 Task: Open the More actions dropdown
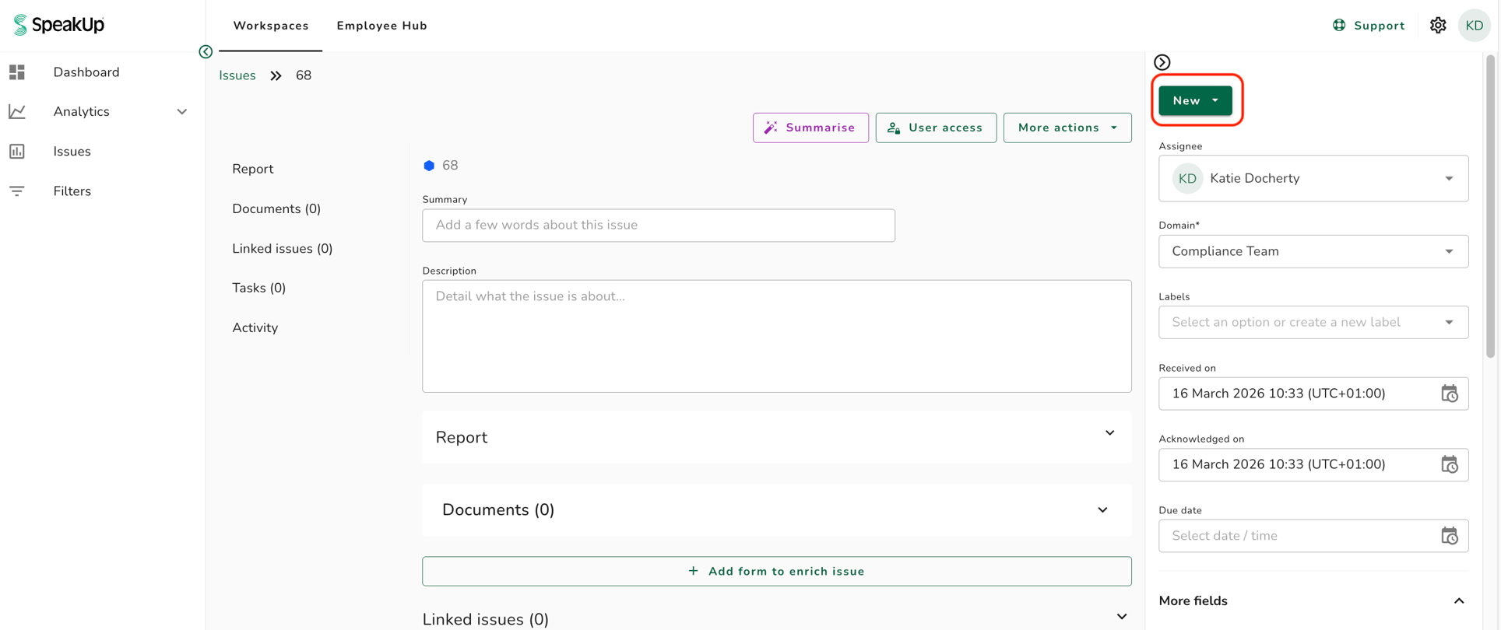click(1067, 128)
